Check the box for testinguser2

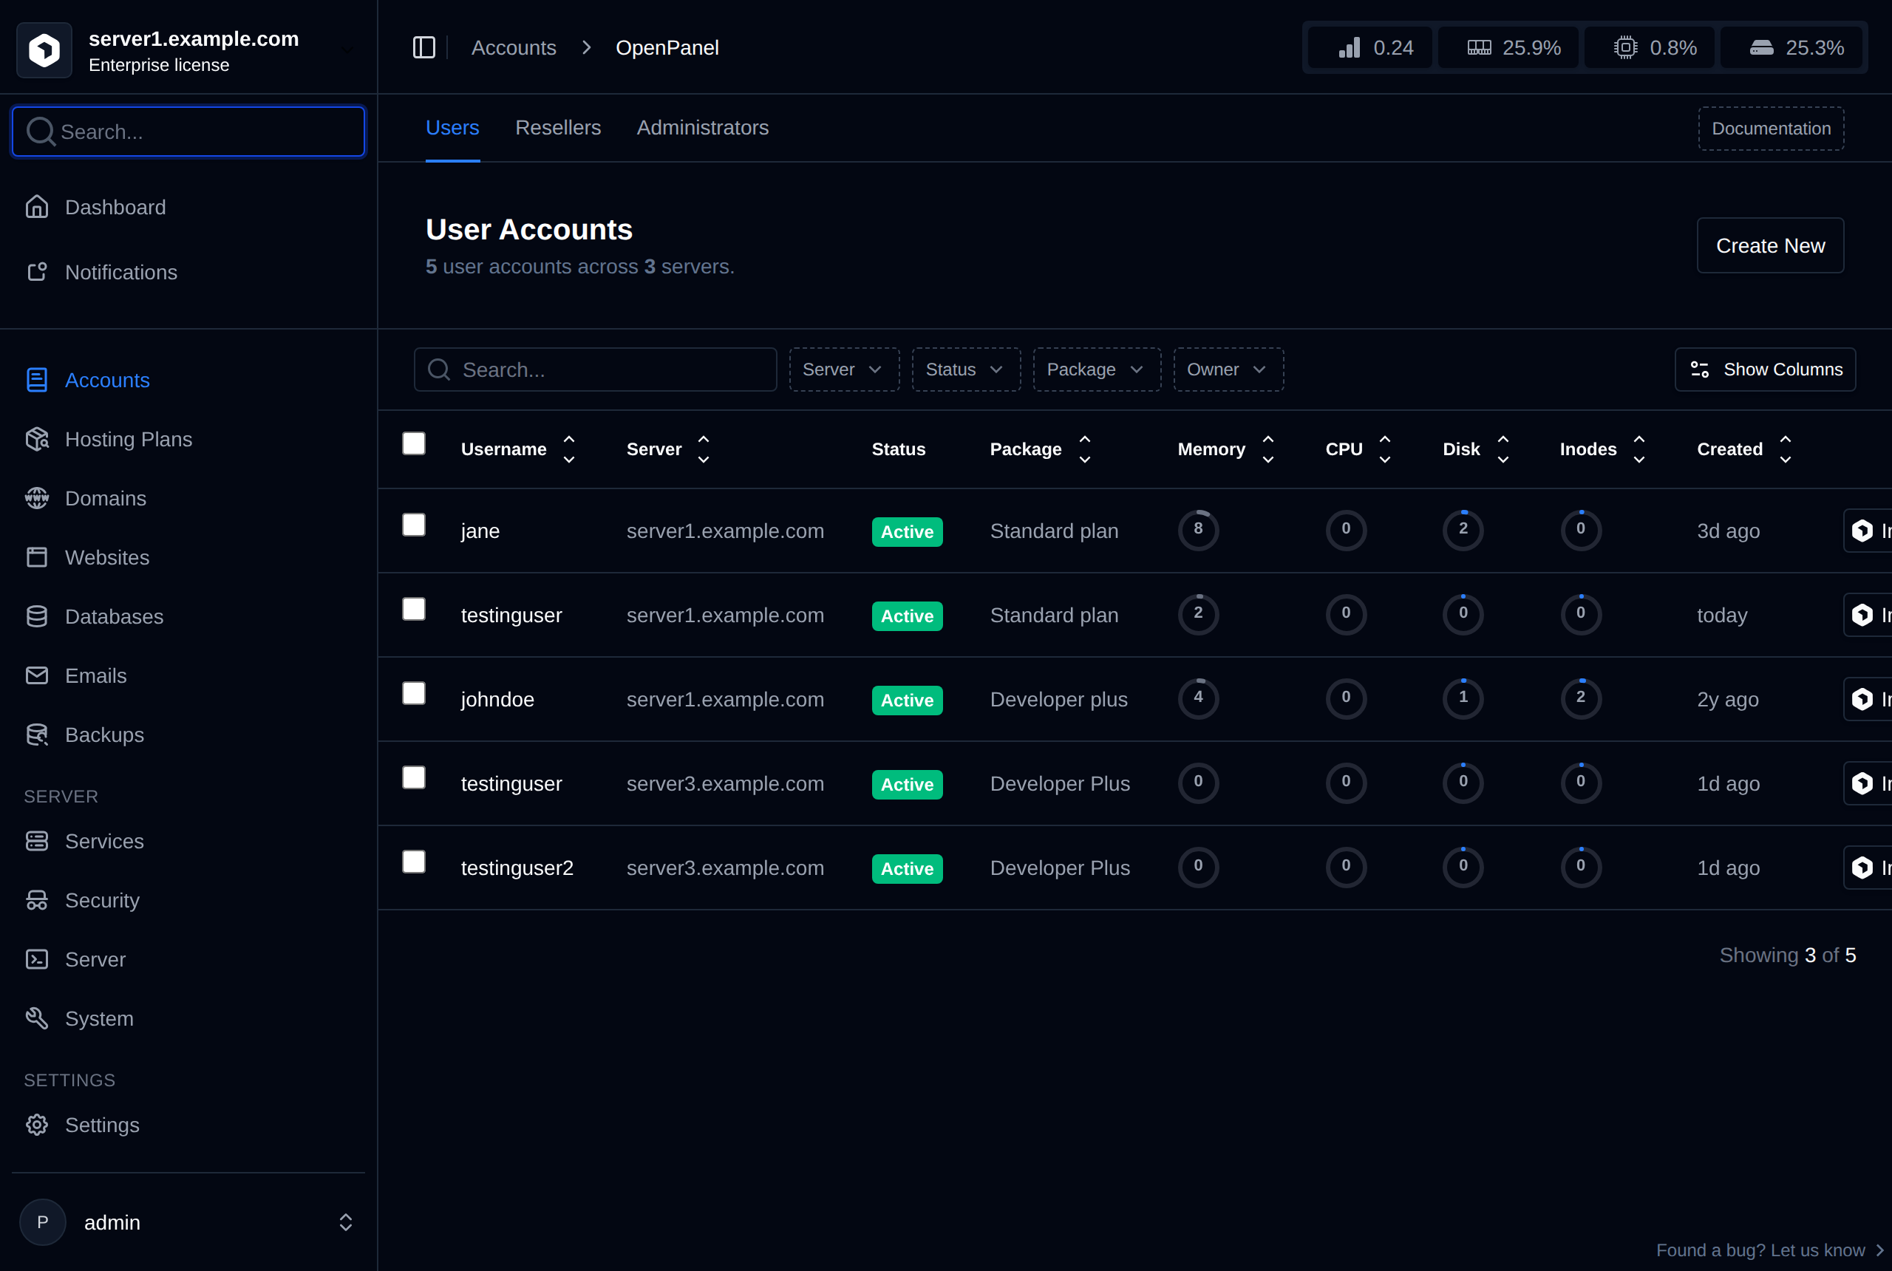coord(414,862)
